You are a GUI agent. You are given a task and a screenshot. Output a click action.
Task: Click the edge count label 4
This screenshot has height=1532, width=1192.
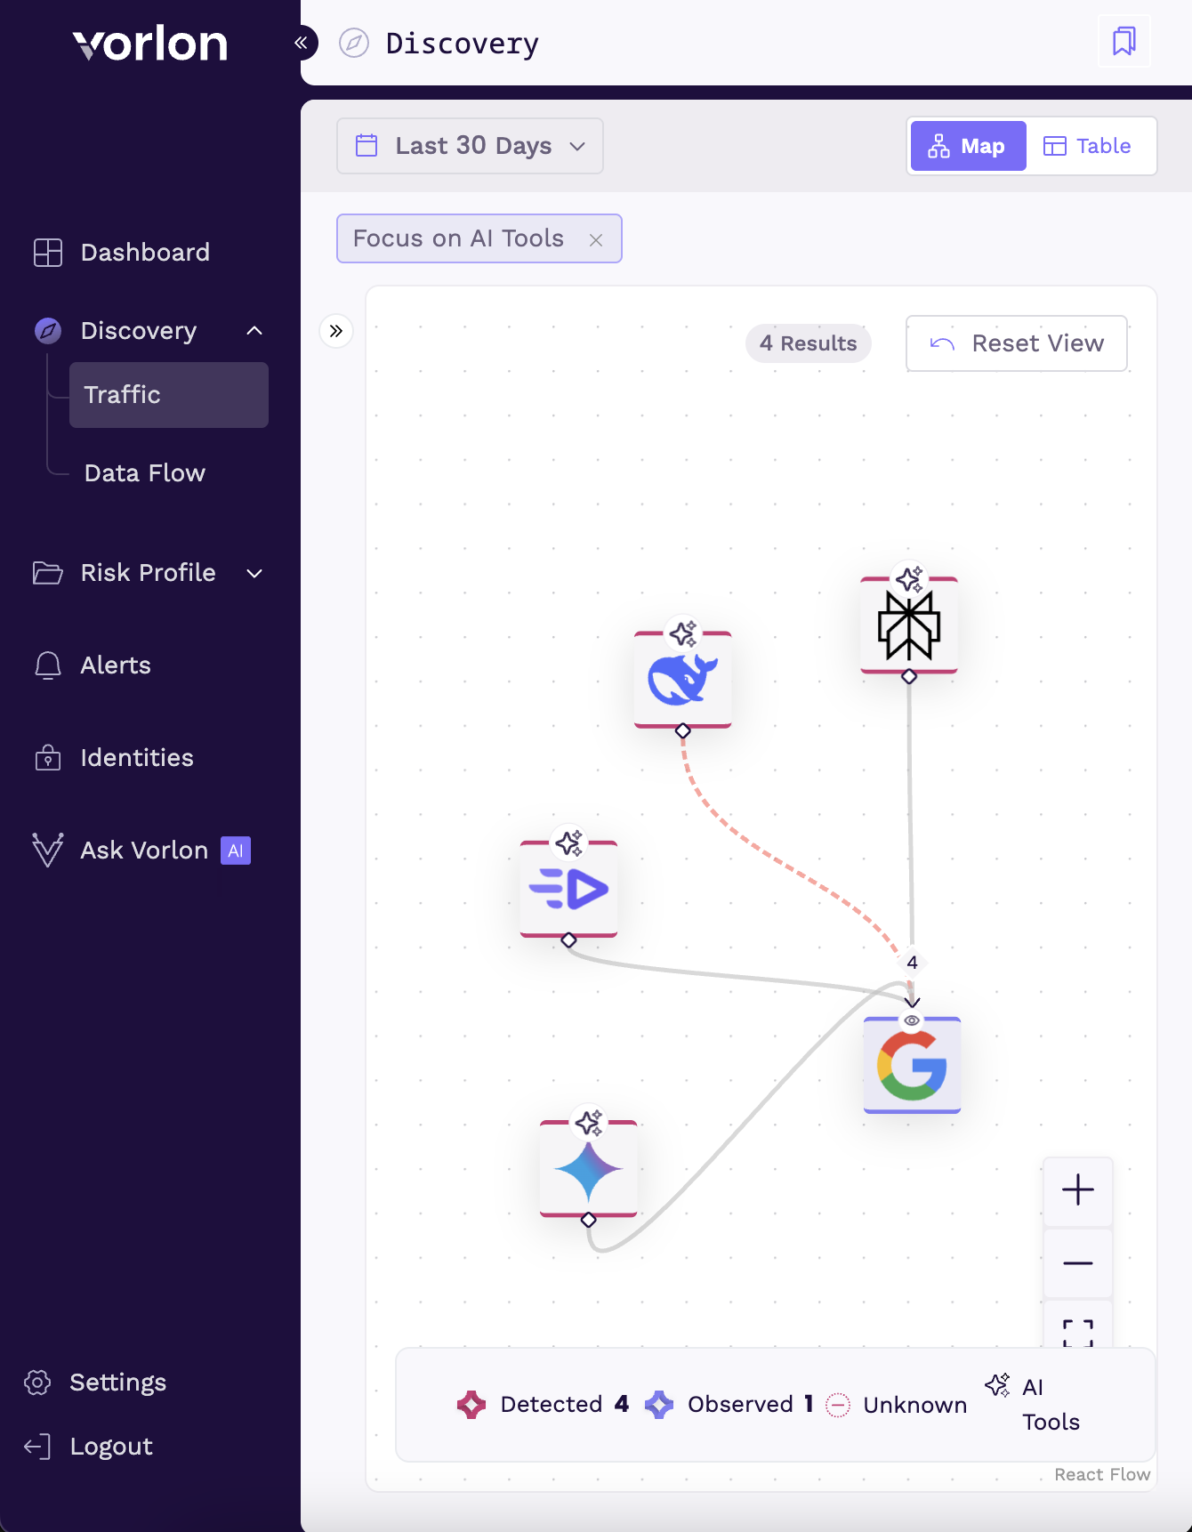pos(912,963)
